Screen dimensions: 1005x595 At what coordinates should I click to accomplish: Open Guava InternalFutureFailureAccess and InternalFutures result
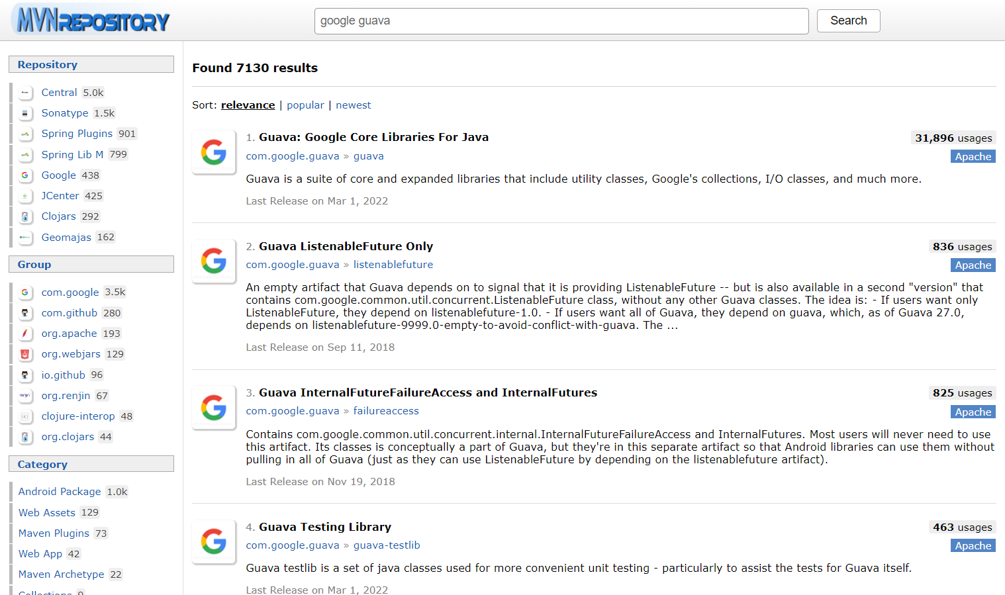click(428, 392)
